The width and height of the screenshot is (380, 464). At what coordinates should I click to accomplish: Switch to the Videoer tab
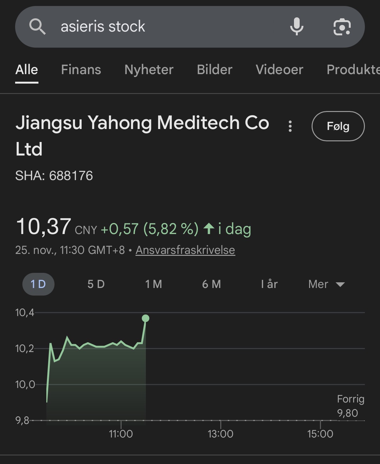(x=279, y=70)
